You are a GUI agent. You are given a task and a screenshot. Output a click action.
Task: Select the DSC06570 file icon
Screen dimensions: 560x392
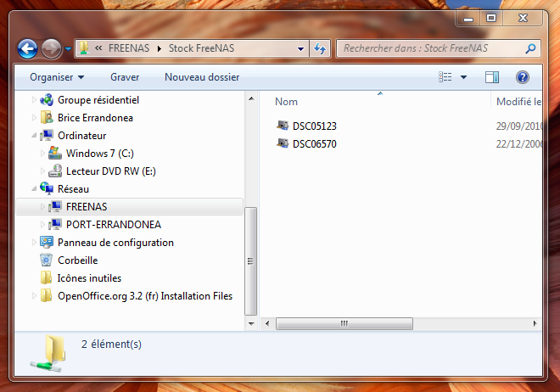283,143
